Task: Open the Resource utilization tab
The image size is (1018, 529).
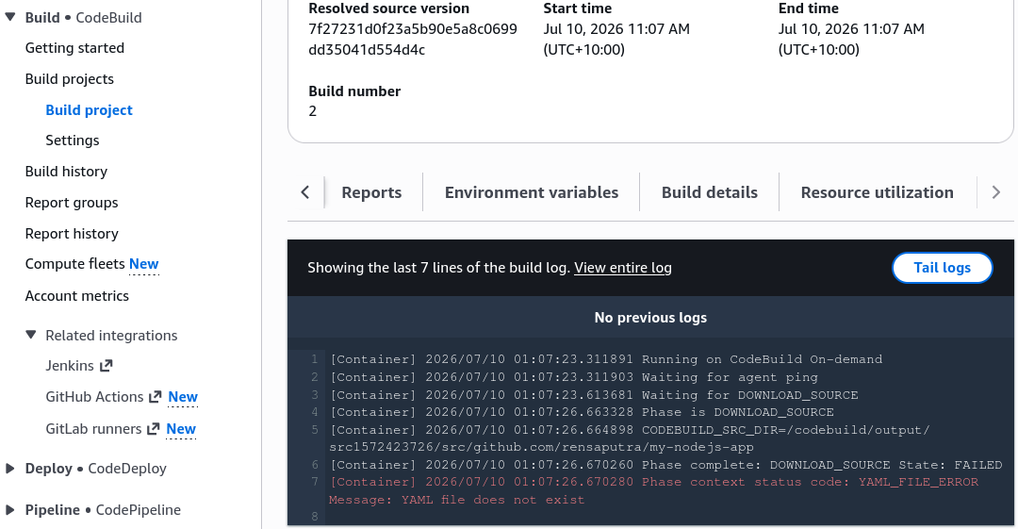Action: point(878,192)
